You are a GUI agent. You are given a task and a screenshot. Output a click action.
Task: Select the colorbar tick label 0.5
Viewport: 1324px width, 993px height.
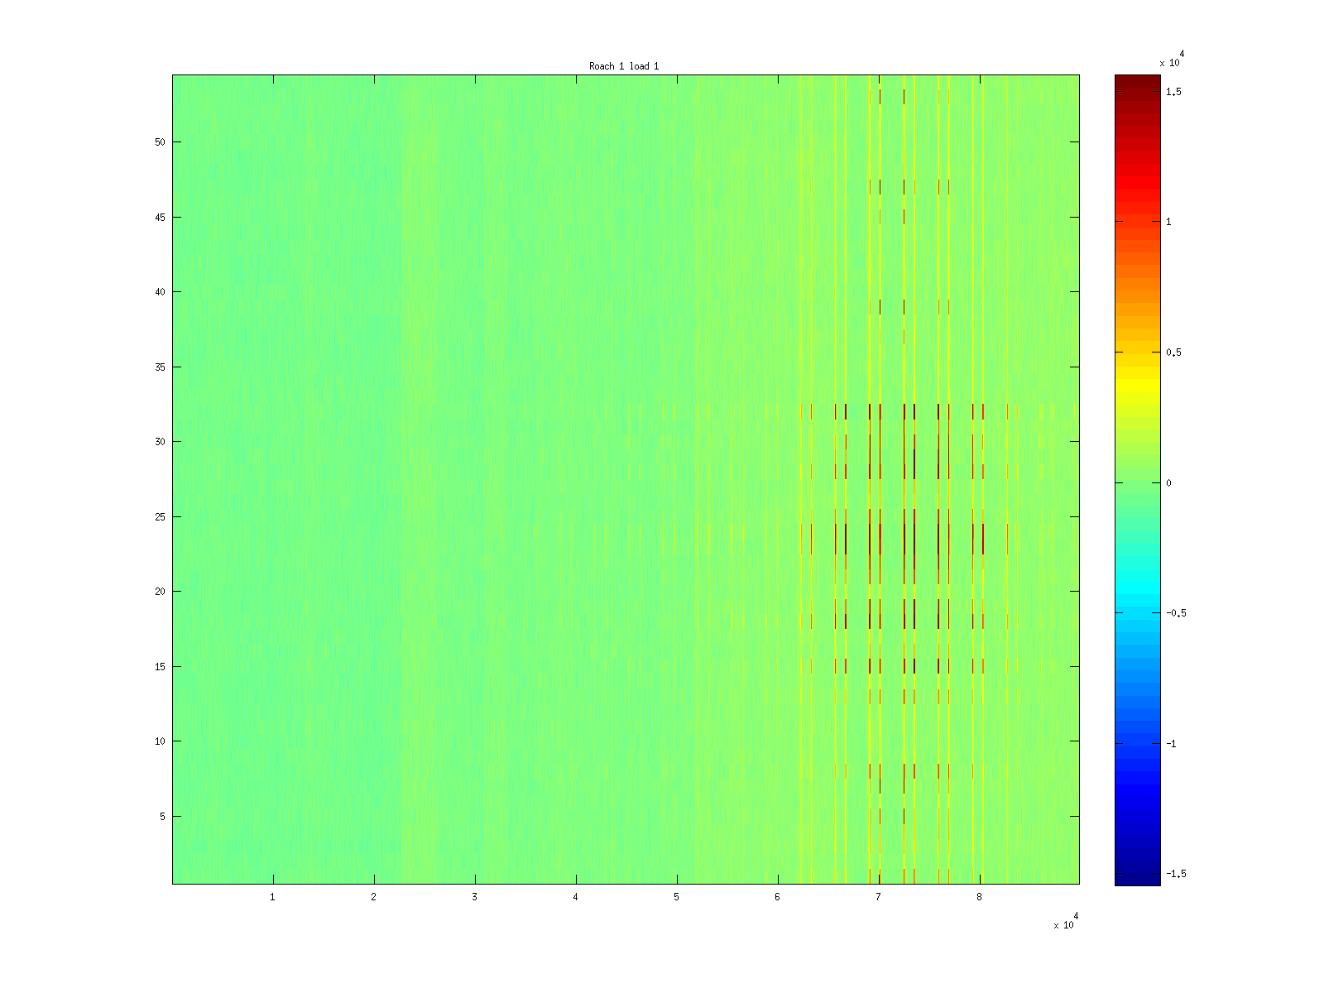pyautogui.click(x=1173, y=353)
